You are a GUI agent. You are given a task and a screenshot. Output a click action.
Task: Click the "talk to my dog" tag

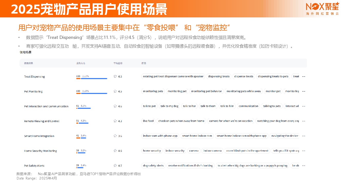[169, 106]
